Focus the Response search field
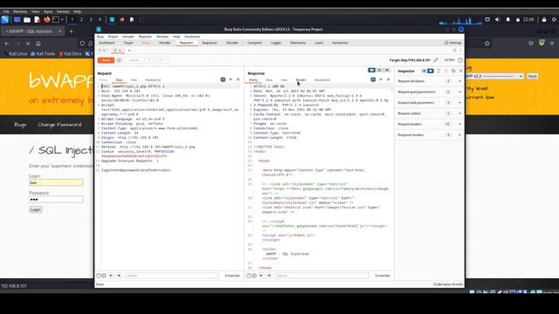 point(321,276)
